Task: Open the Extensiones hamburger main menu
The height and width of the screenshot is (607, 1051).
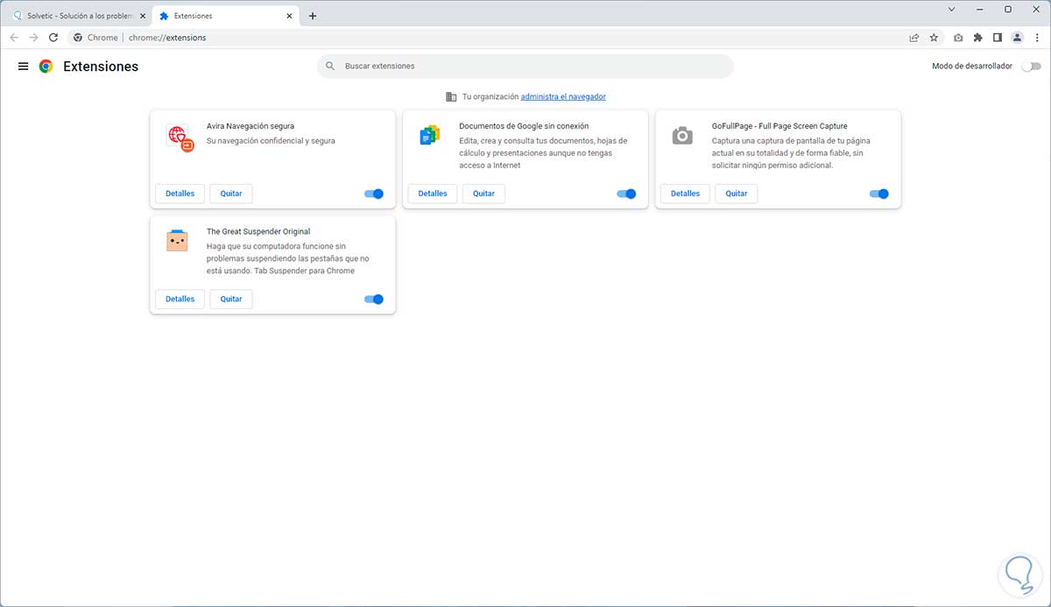Action: click(x=23, y=67)
